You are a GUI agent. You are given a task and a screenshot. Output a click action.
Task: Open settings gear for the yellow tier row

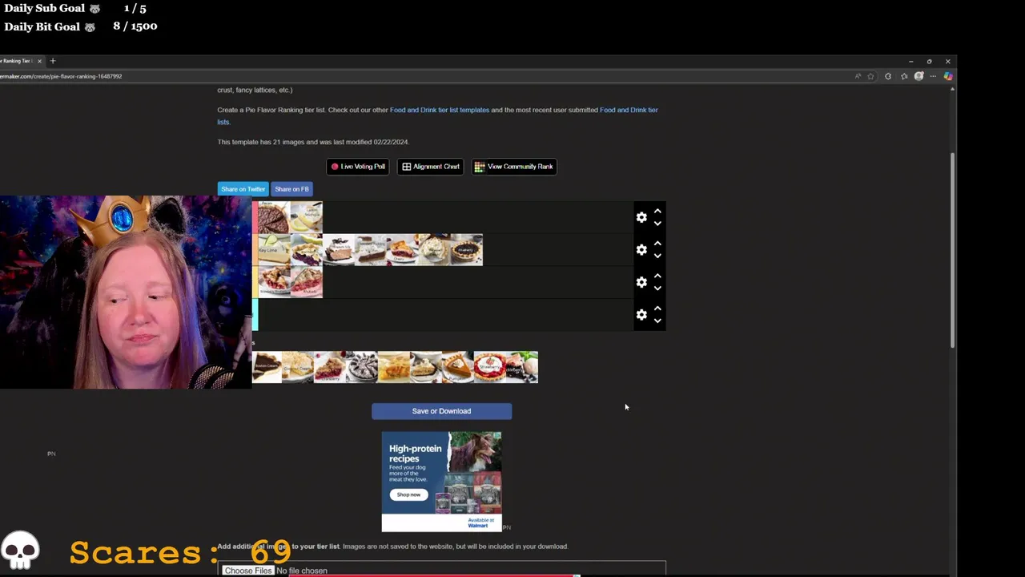pyautogui.click(x=641, y=282)
